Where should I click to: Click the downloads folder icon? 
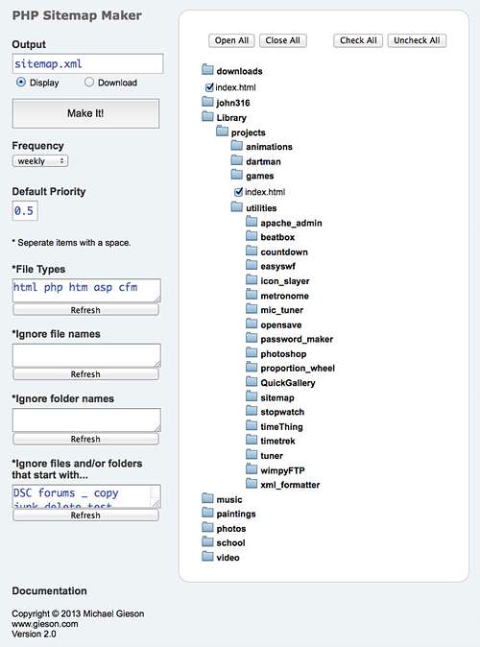(207, 69)
